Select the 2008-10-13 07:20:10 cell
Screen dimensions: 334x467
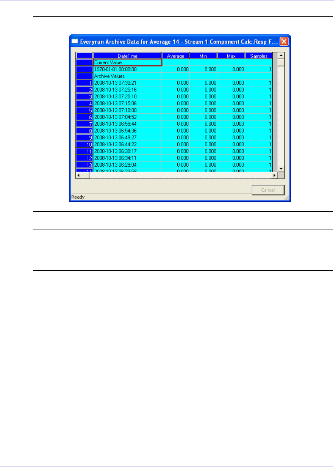127,96
